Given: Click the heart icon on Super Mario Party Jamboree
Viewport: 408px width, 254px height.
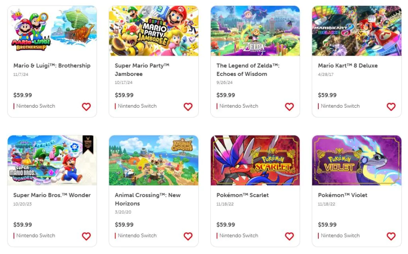Looking at the screenshot, I should coord(188,107).
